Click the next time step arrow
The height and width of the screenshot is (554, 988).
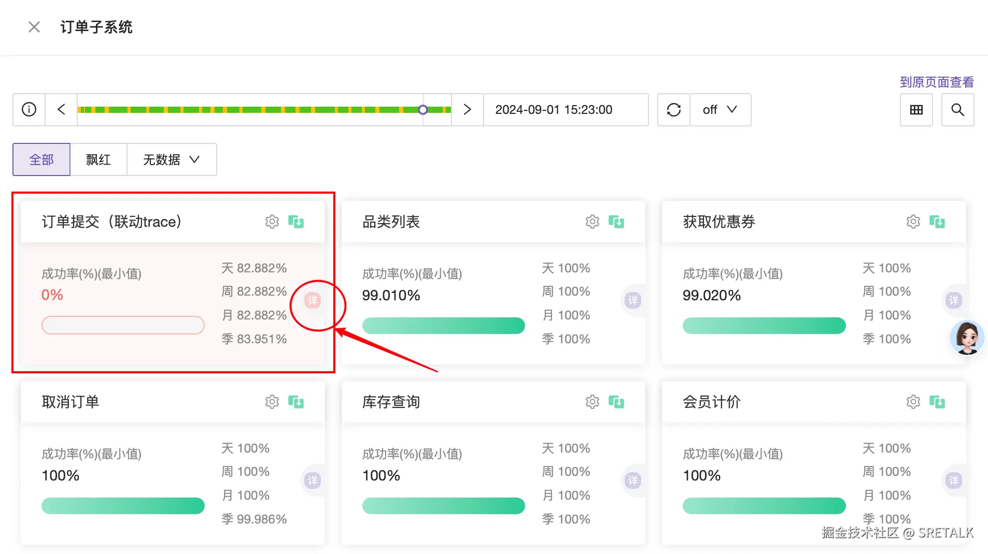(x=467, y=109)
